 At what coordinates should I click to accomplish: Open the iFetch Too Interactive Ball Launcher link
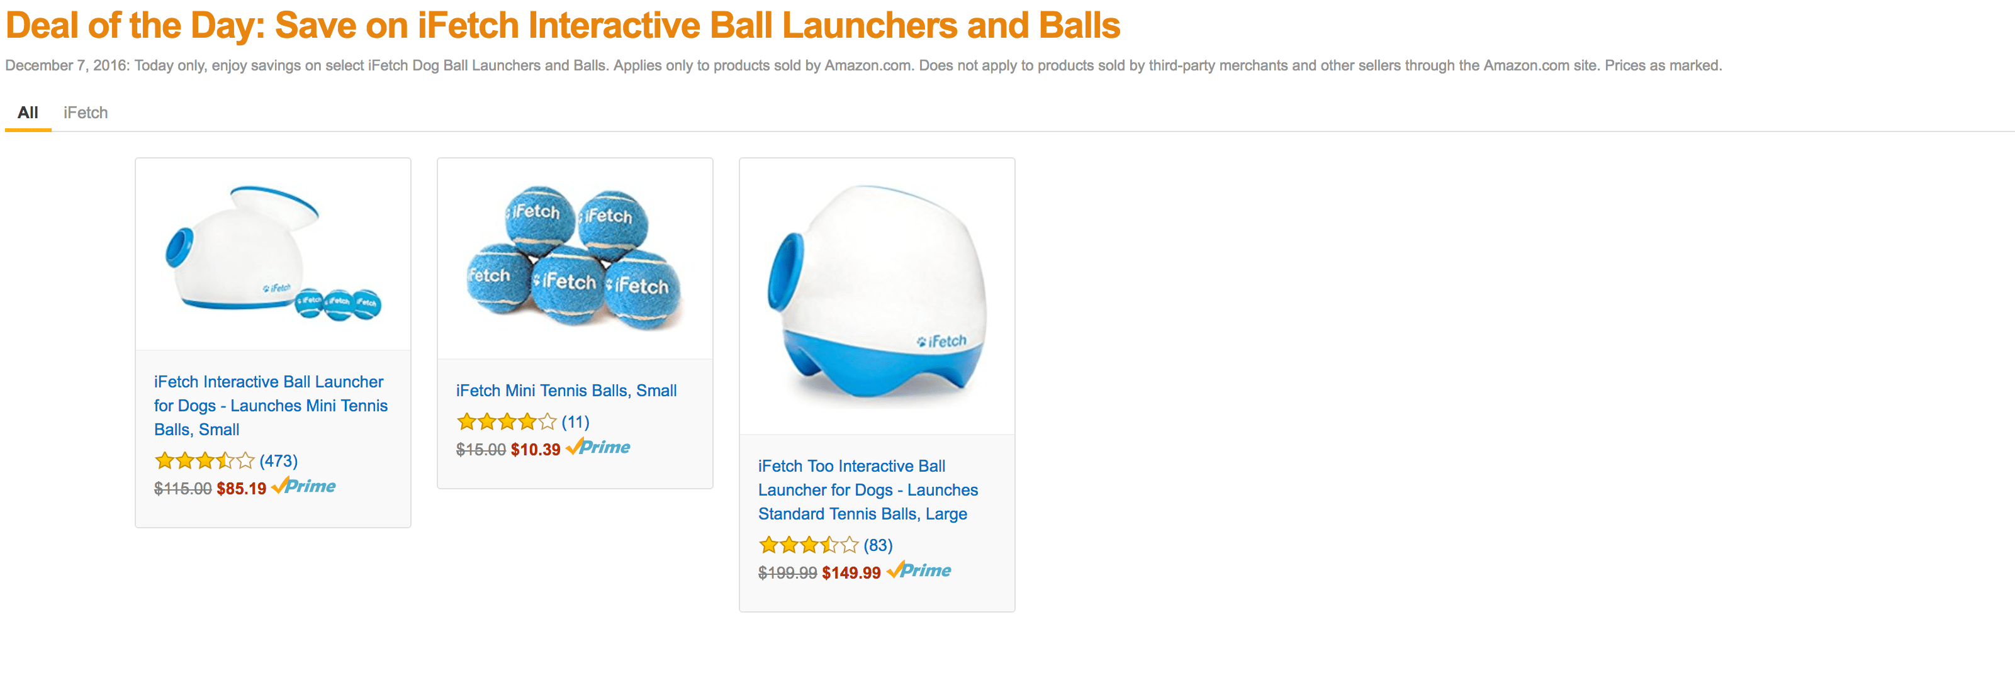867,489
